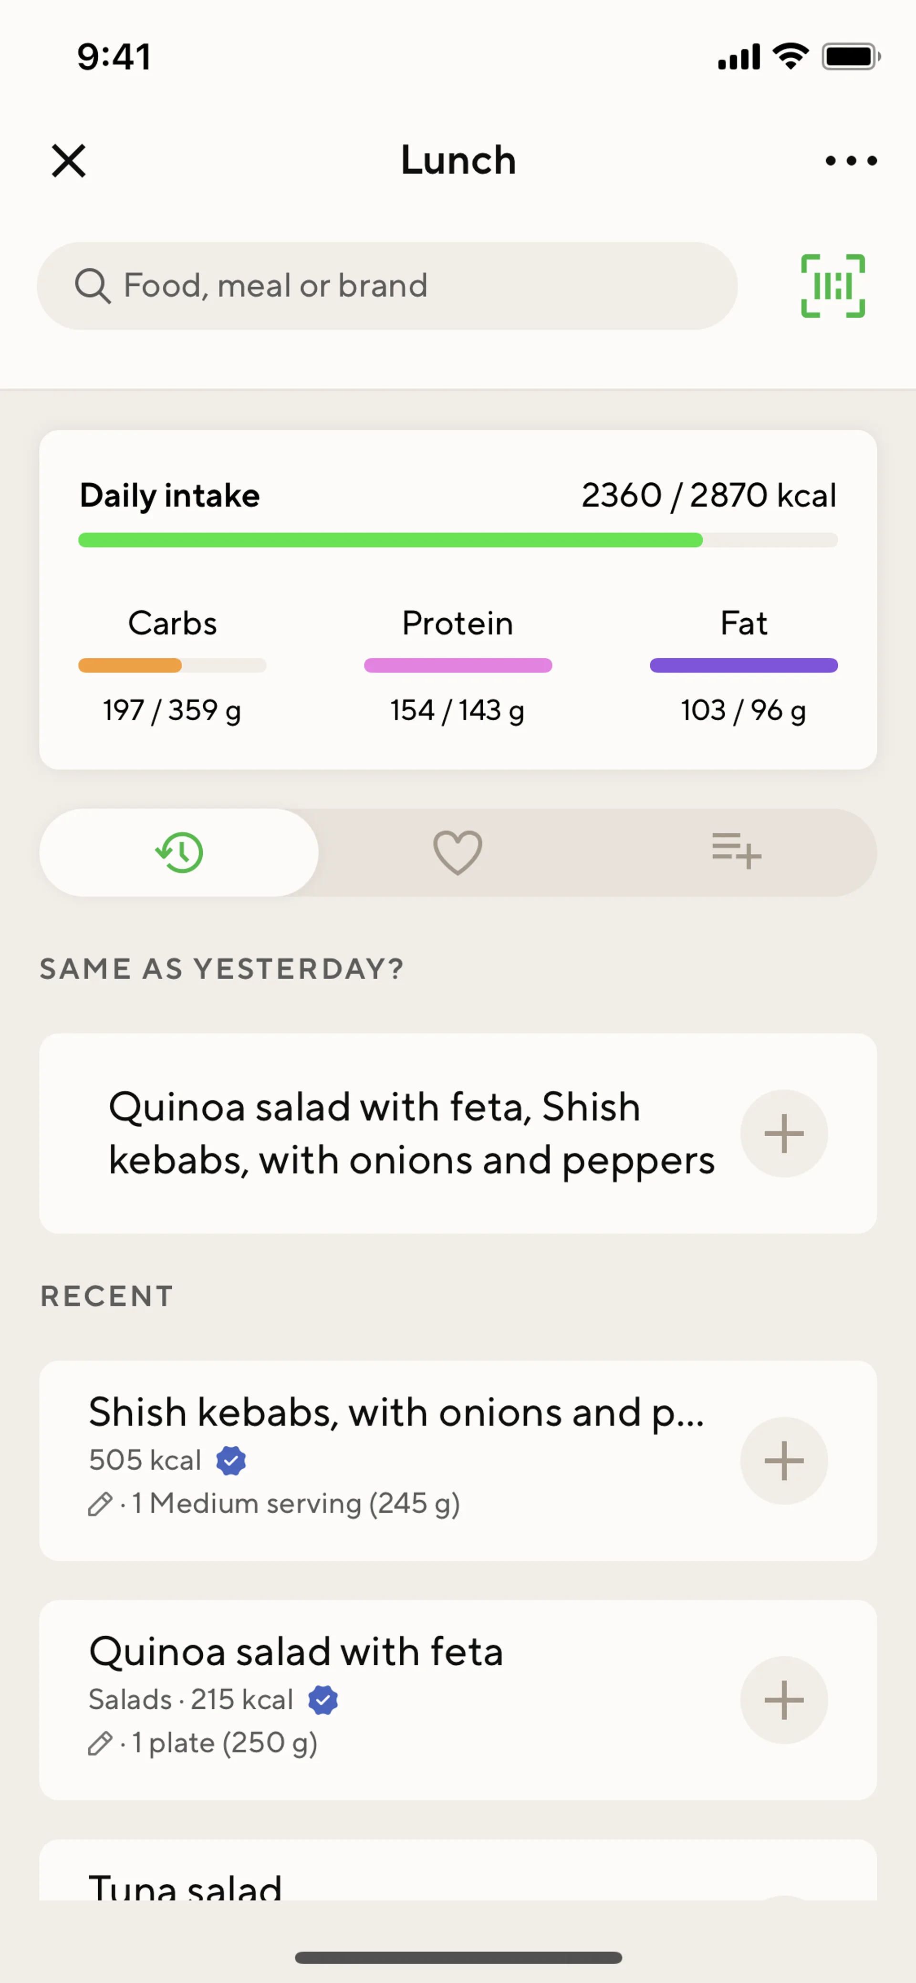
Task: Tap the Protein macro bar
Action: [458, 665]
